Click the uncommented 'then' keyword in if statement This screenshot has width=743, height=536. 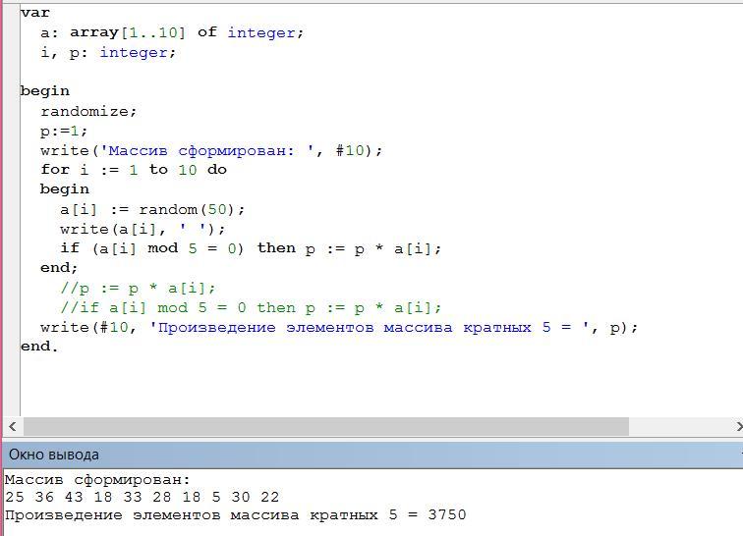point(276,248)
